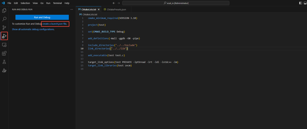Go back with the left arrow
The width and height of the screenshot is (307, 129).
click(x=114, y=3)
